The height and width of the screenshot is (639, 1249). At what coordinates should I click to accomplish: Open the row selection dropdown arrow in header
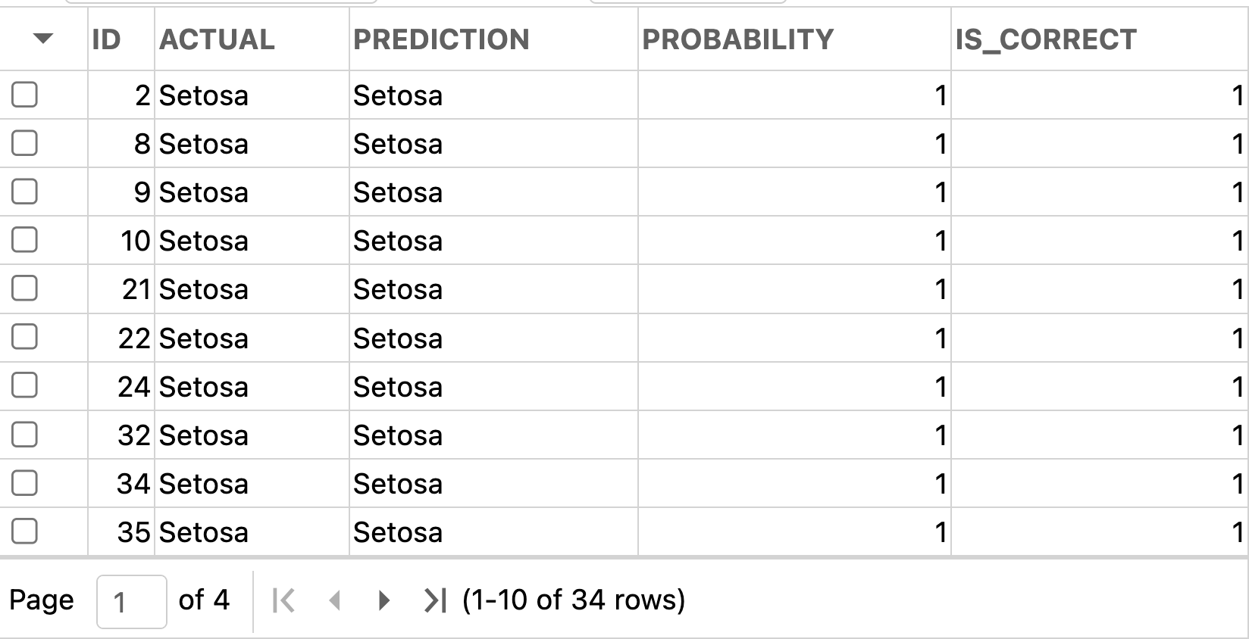(x=43, y=39)
